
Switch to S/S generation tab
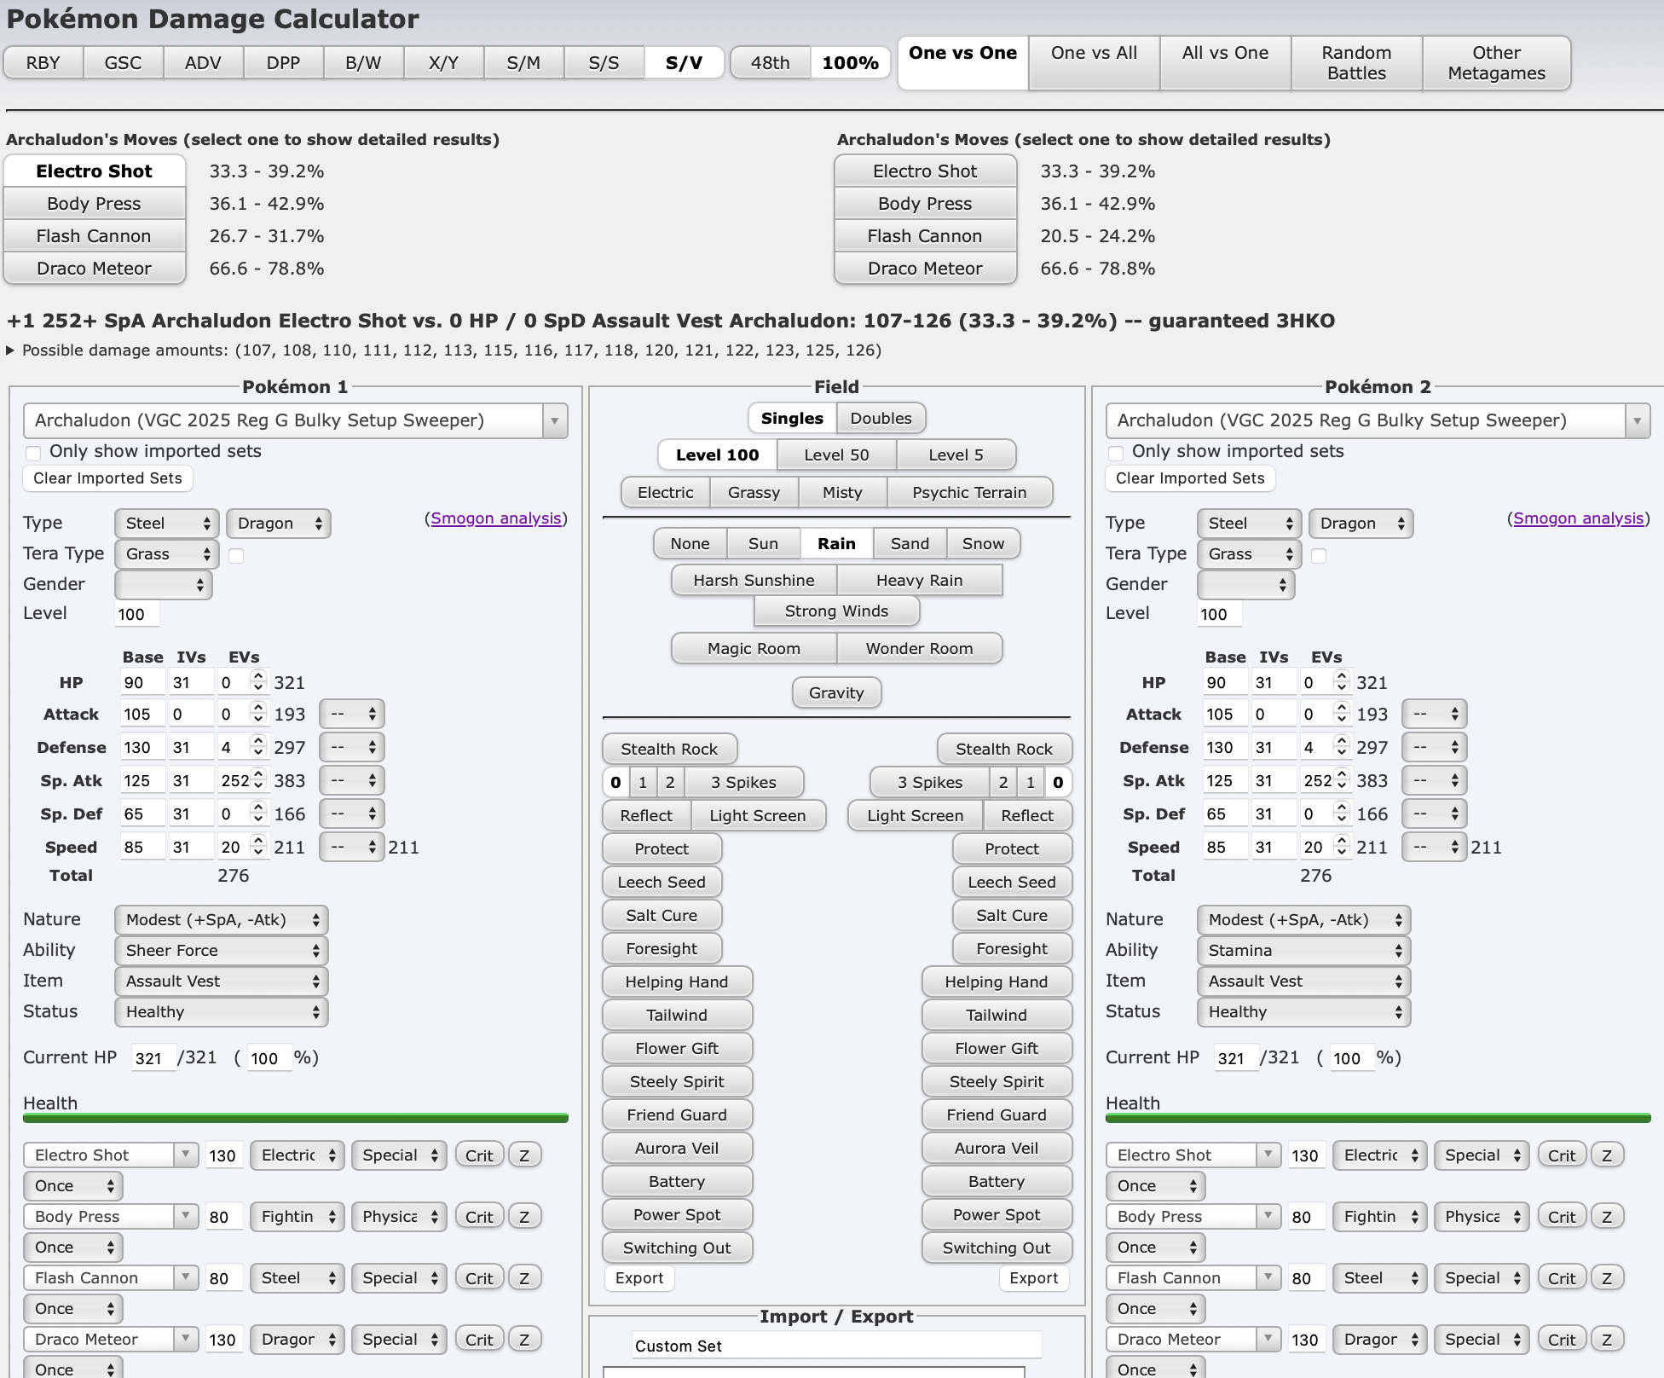tap(604, 63)
